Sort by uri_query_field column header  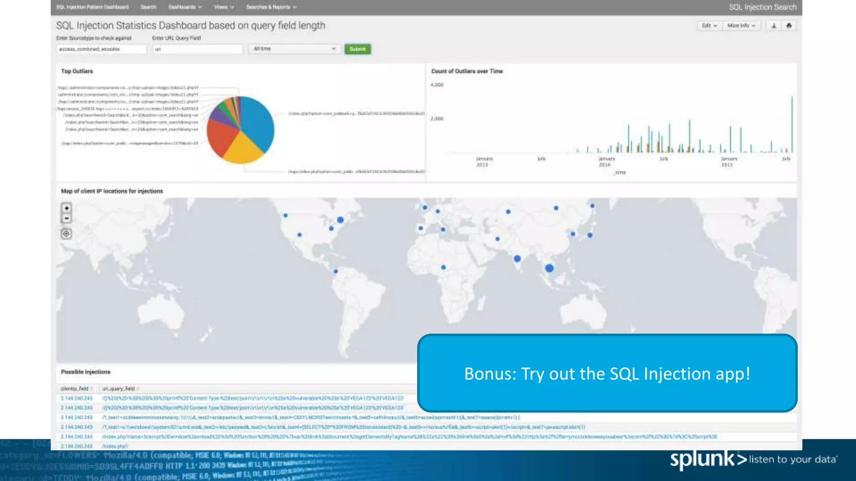tap(120, 389)
